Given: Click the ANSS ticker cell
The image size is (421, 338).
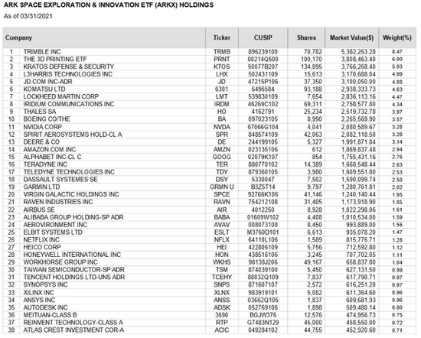Looking at the screenshot, I should 222,301.
